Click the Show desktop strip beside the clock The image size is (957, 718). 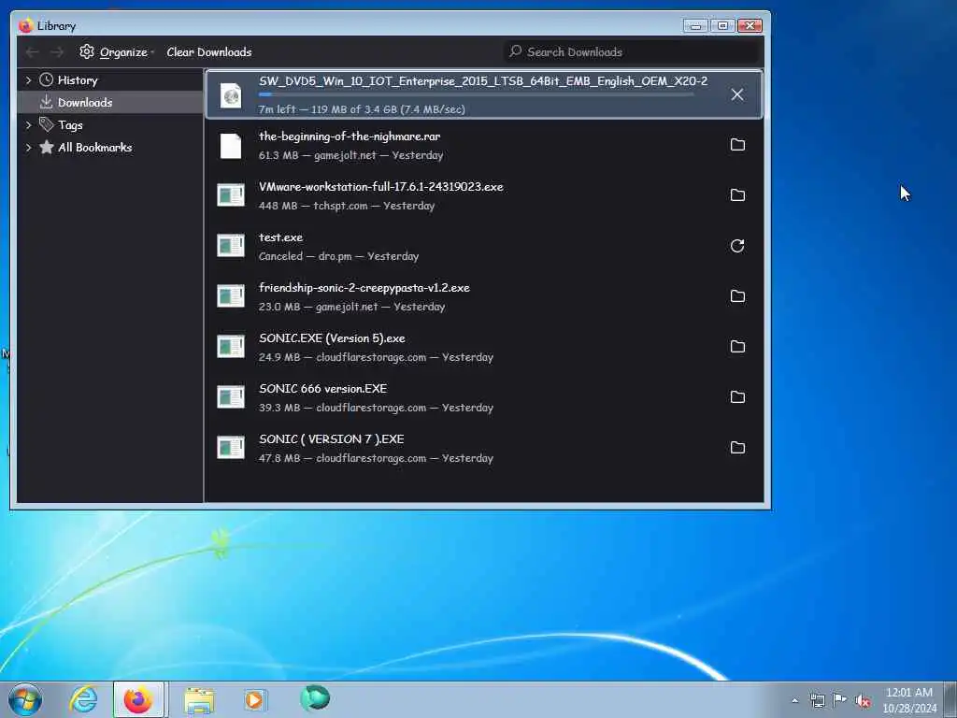(x=951, y=699)
